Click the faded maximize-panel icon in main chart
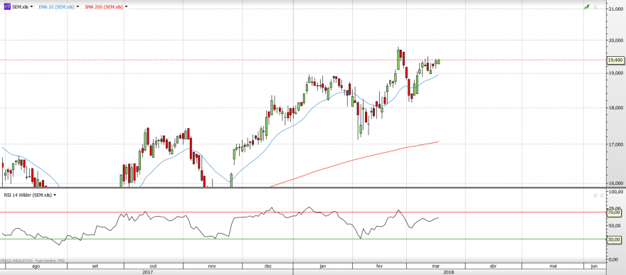Screen dimensions: 626x275 tap(595, 7)
